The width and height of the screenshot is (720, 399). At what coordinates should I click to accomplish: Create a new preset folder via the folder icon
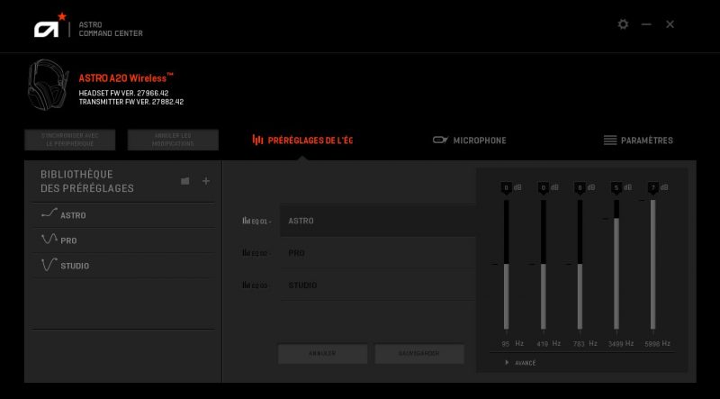185,181
